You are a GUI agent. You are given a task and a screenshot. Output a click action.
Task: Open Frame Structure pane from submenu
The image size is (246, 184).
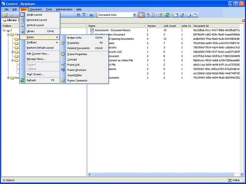85,70
